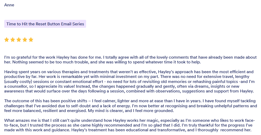Image resolution: width=261 pixels, height=135 pixels.
Task: Click the first gold rating star
Action: (7, 40)
